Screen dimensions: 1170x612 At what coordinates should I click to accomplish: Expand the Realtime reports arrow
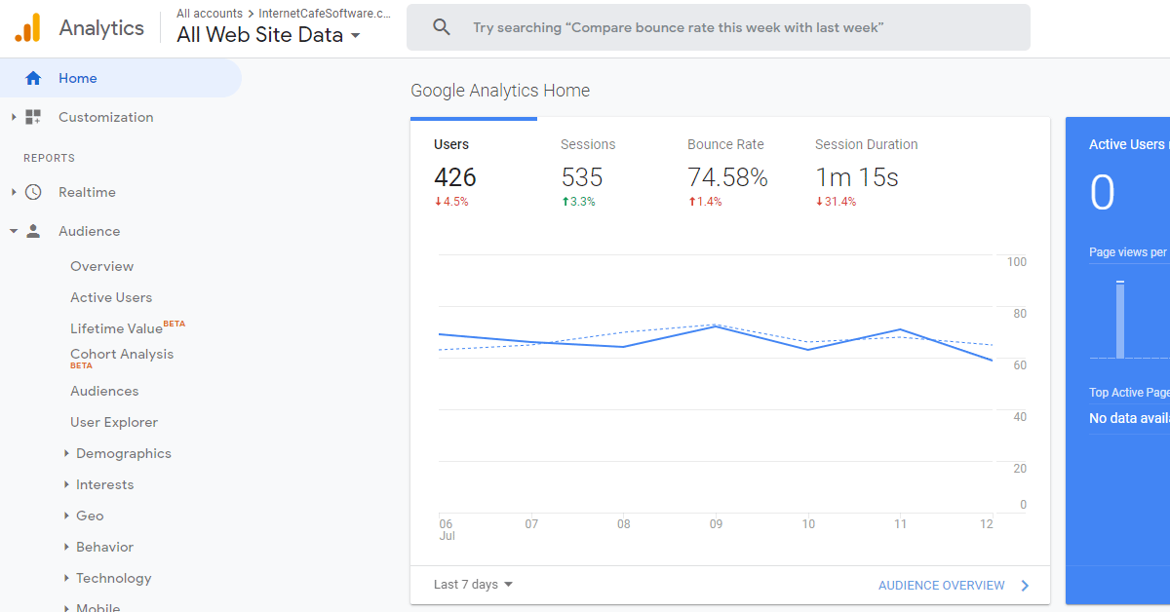[x=14, y=192]
